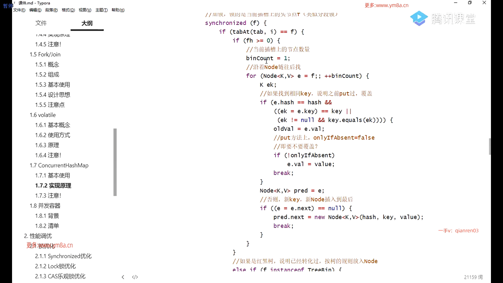Toggle source code mode icon

tap(135, 277)
